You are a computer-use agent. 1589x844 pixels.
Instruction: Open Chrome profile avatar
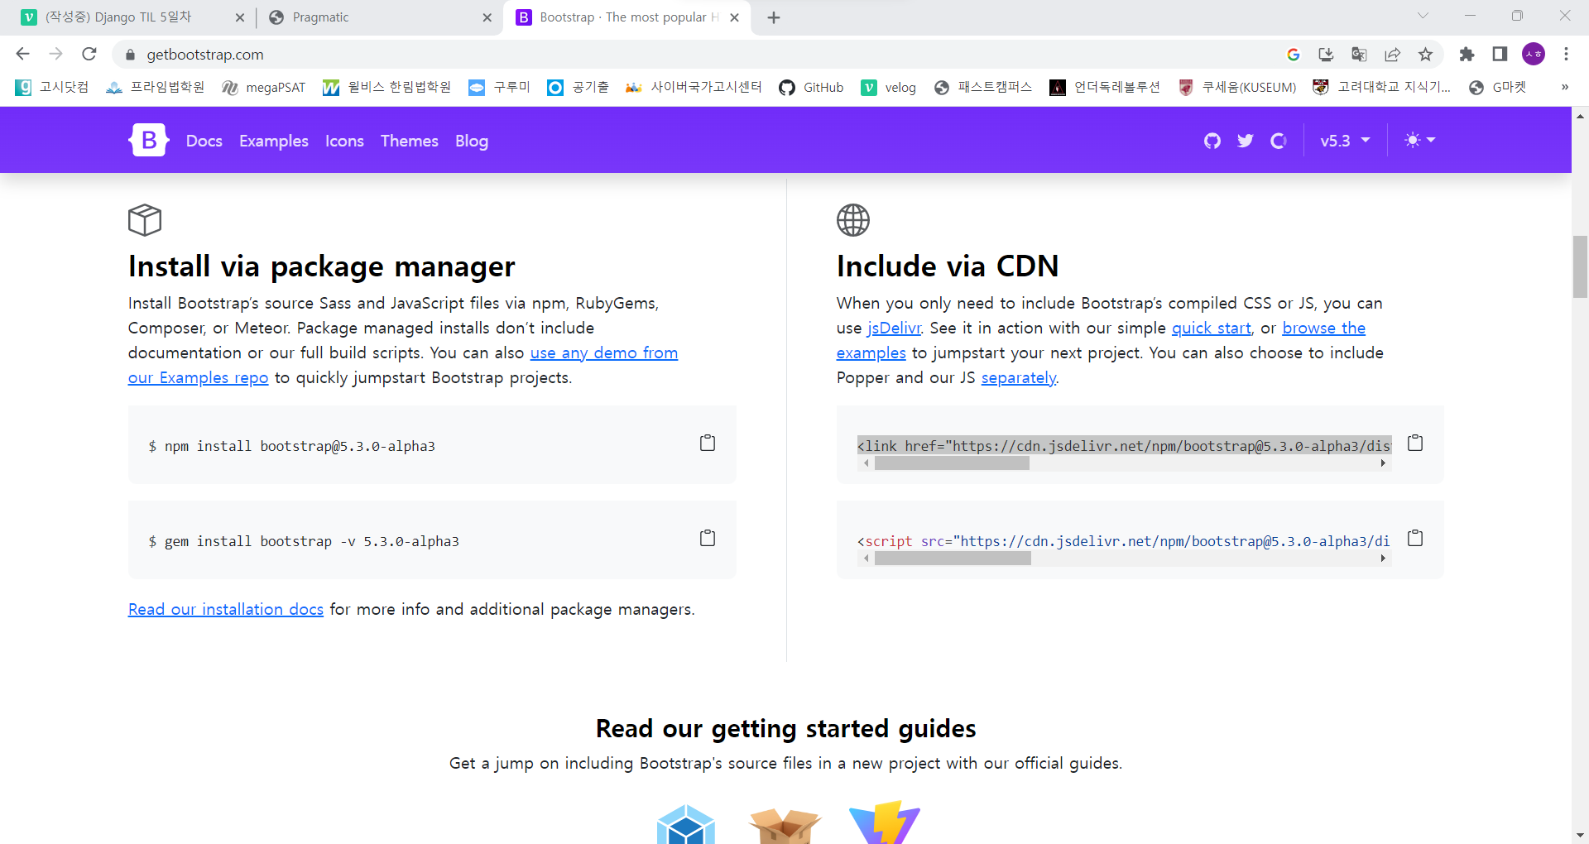1534,54
